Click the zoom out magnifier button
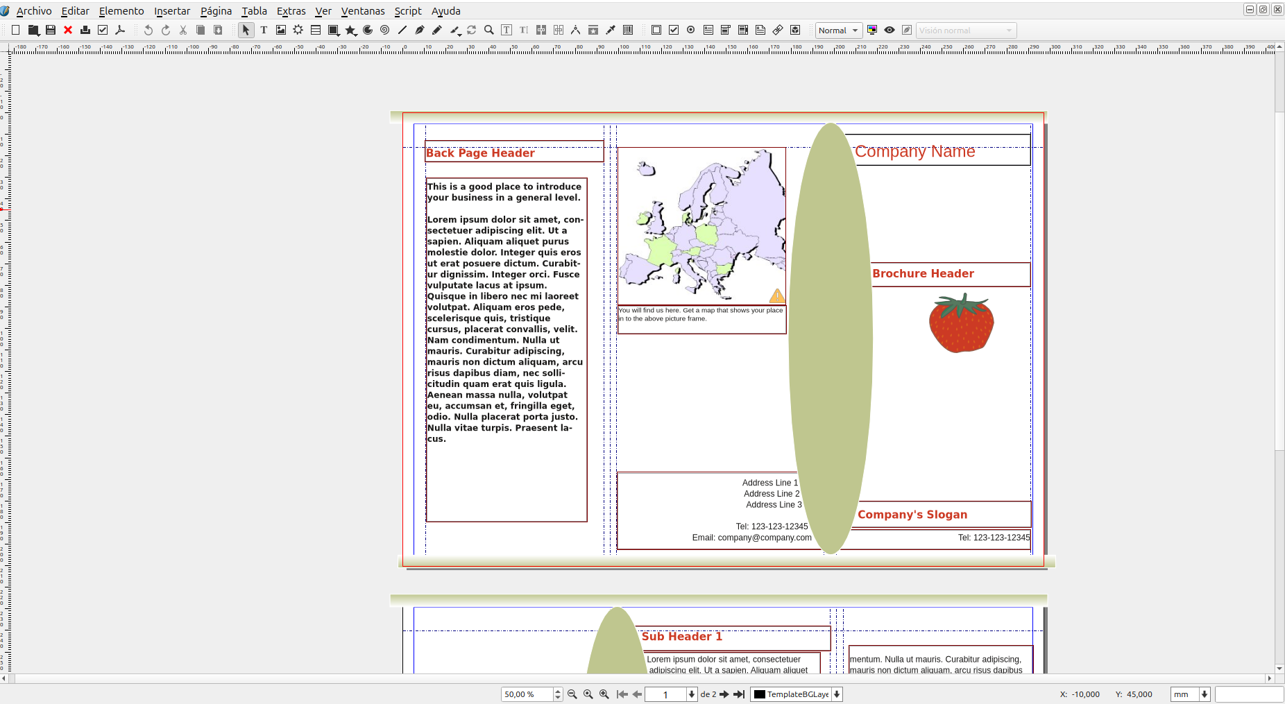 pos(572,694)
